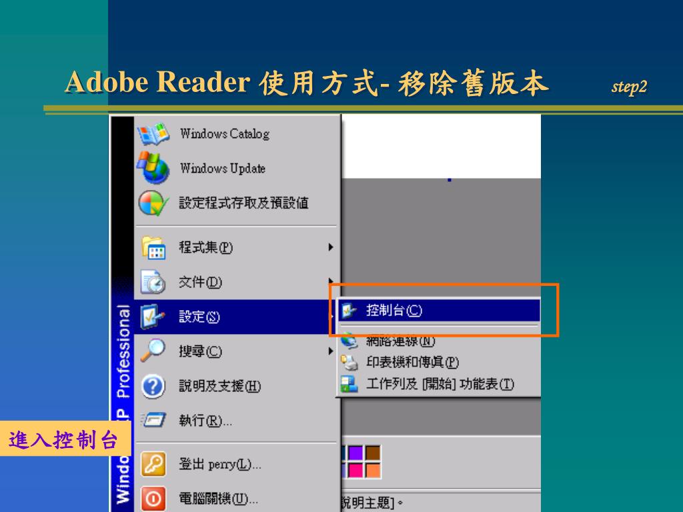This screenshot has width=683, height=512.
Task: Click the 電腦關機 power icon
Action: [x=153, y=499]
